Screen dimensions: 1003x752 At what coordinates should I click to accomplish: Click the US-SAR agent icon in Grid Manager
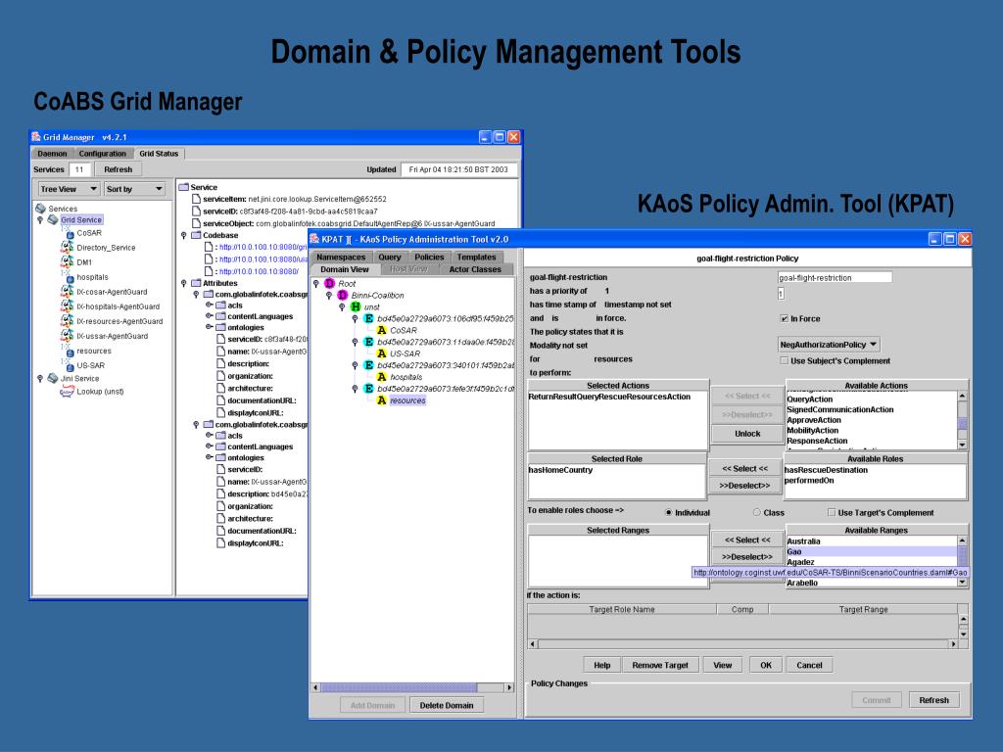[68, 365]
